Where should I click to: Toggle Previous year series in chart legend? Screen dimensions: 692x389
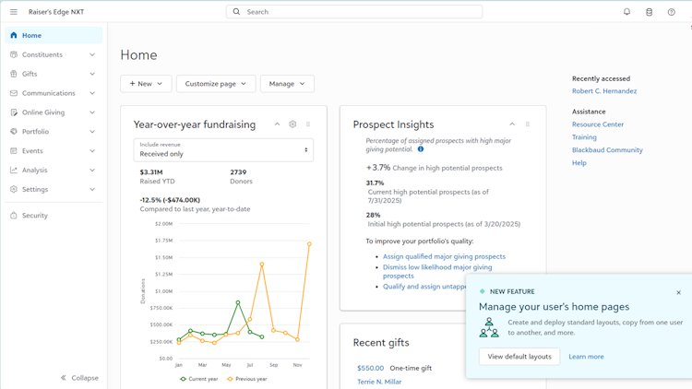(x=248, y=379)
